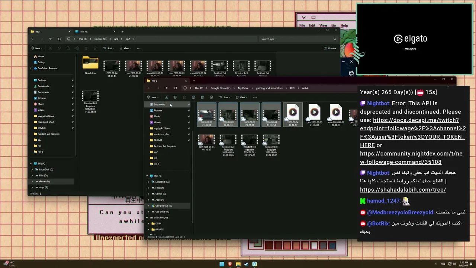Expand Google Drive (G:) in the re9-2 tree
This screenshot has height=268, width=476.
click(x=148, y=205)
